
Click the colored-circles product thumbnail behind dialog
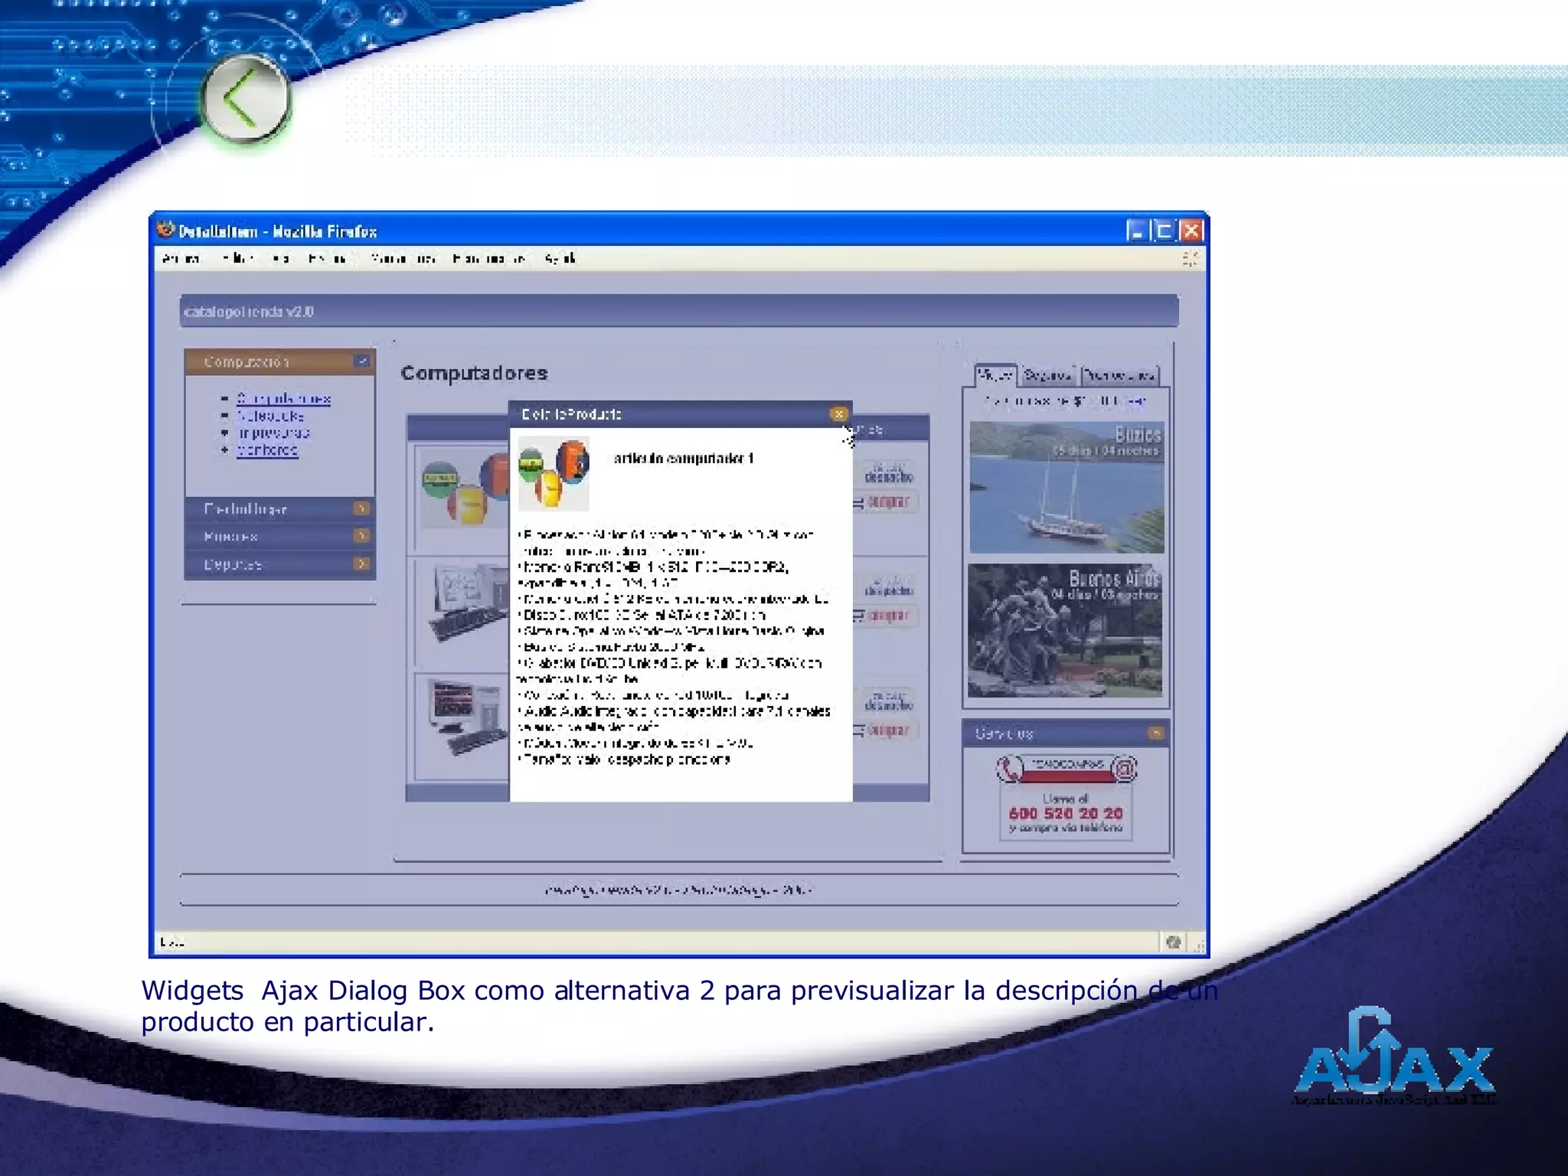click(464, 488)
